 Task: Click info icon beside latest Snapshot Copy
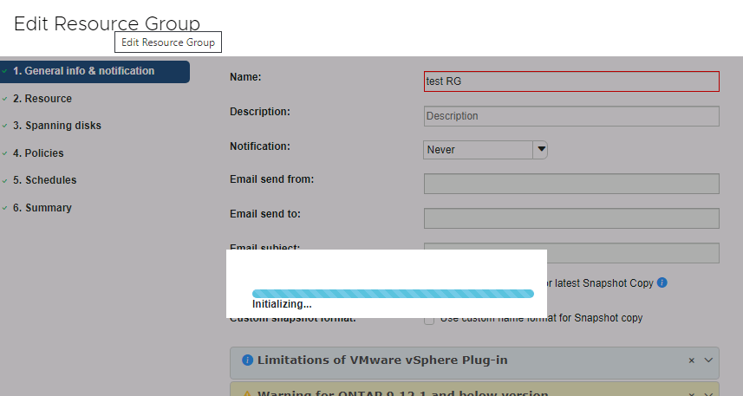tap(662, 283)
